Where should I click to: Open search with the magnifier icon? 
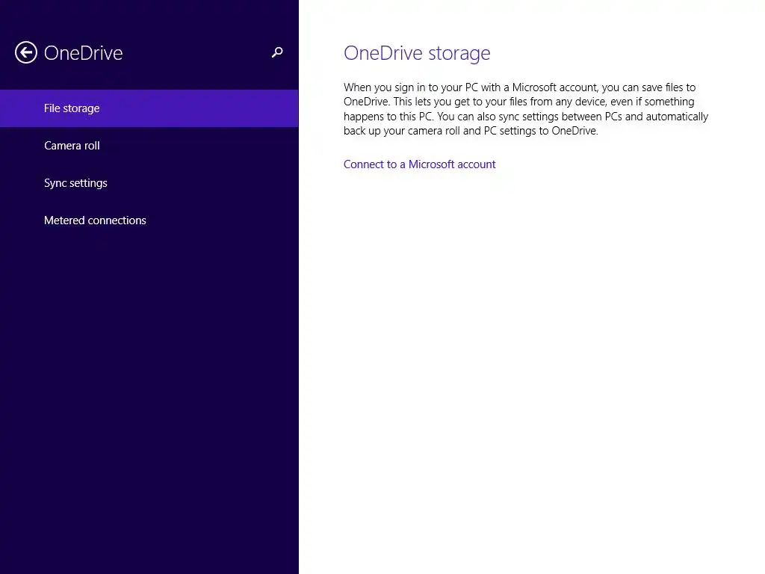(x=277, y=52)
